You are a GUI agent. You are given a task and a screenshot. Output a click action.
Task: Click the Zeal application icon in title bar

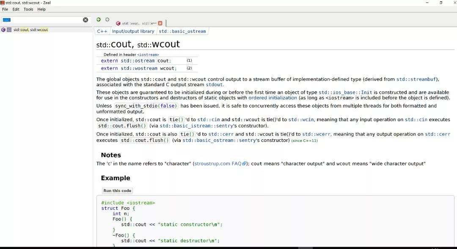[3, 3]
